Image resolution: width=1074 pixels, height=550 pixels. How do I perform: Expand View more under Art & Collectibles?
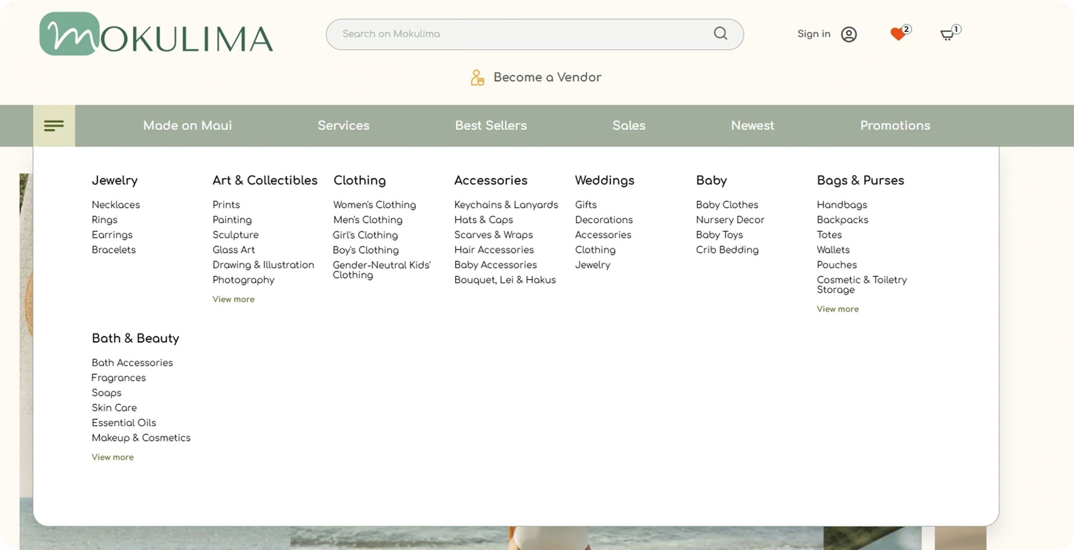coord(233,299)
